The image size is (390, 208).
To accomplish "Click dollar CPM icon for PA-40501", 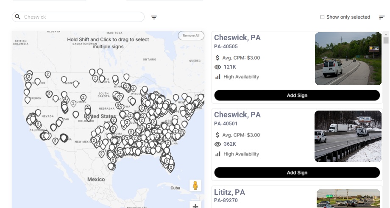I will coord(217,135).
